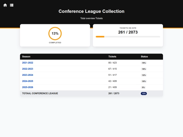The height and width of the screenshot is (137, 183).
Task: Click the orange tickets progress bar
Action: point(128,37)
